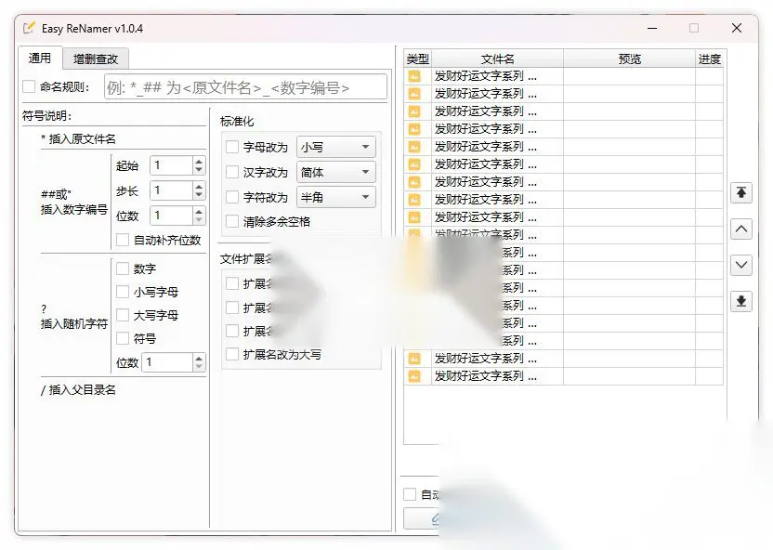This screenshot has width=773, height=550.
Task: Minimize the Easy ReNamer window
Action: (652, 28)
